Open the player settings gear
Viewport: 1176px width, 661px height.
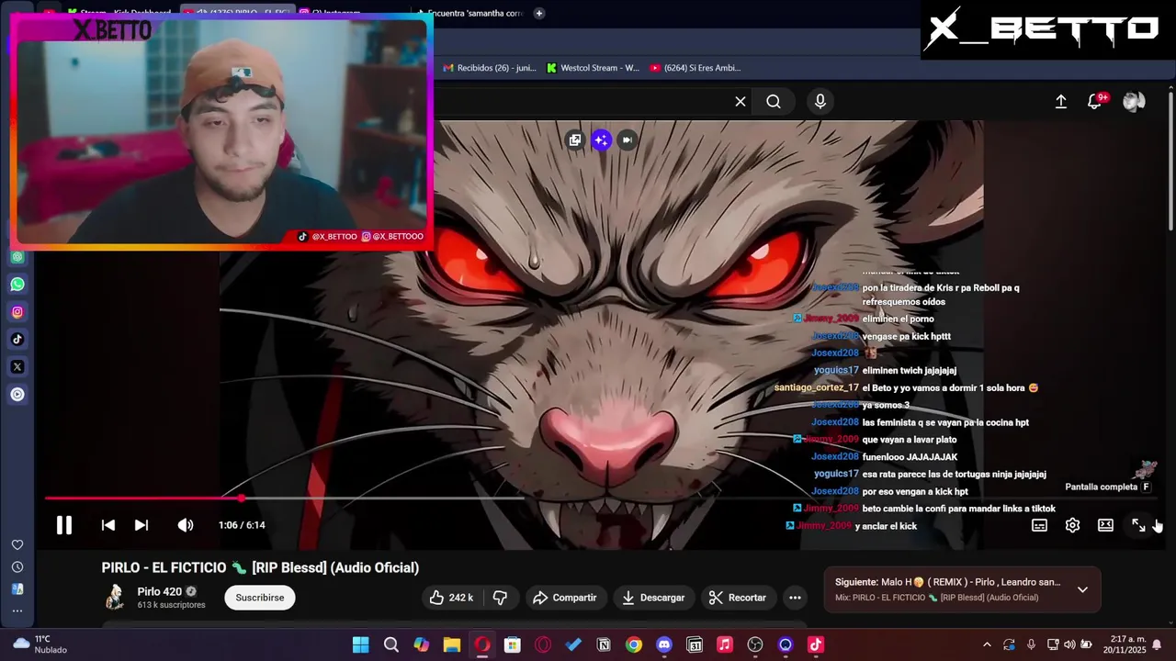tap(1072, 525)
